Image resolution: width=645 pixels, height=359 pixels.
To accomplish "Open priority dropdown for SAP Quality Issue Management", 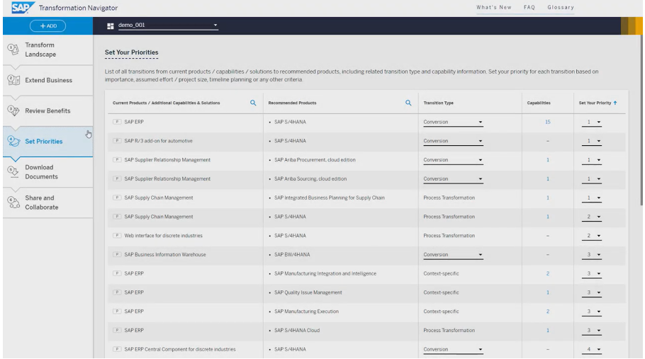I will click(x=599, y=292).
